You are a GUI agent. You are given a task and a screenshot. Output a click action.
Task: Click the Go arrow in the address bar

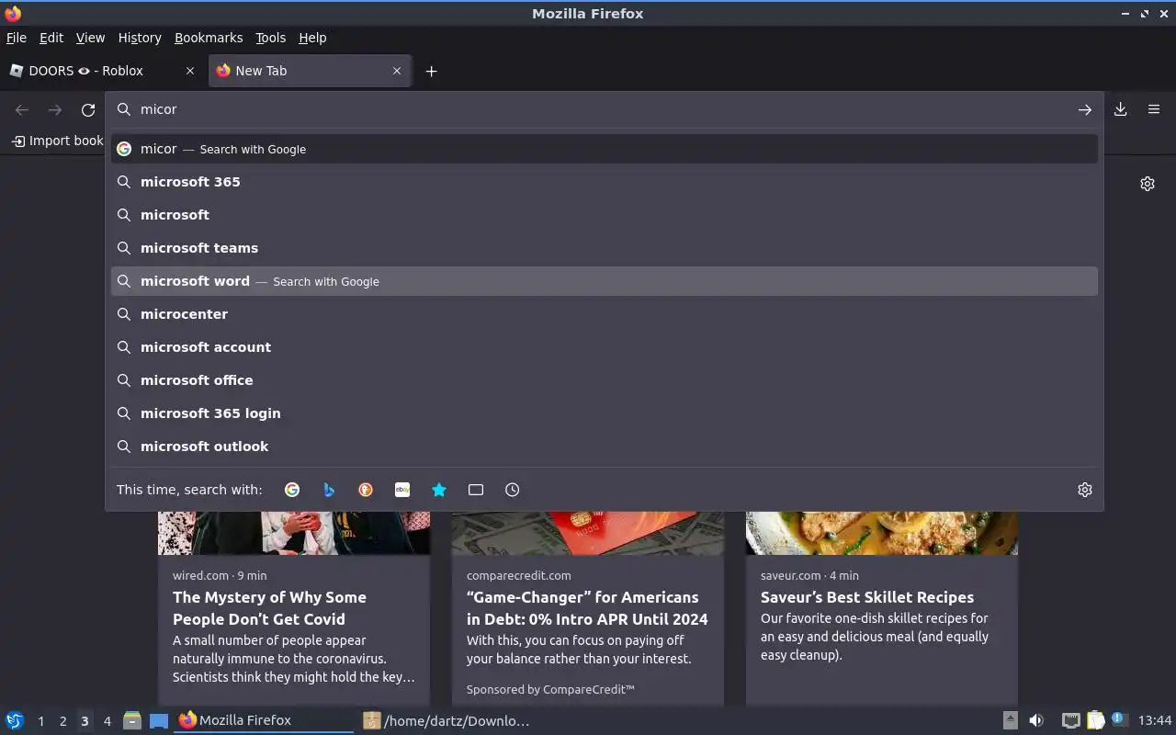click(x=1085, y=109)
